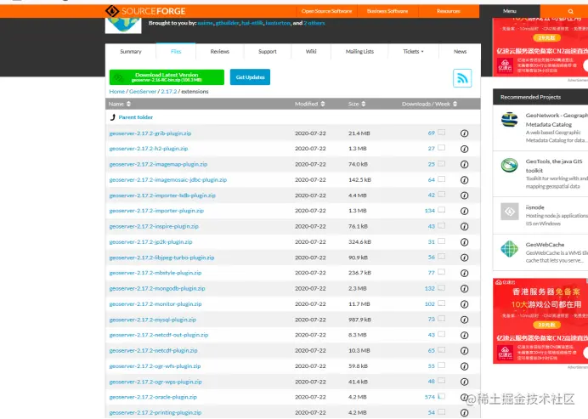The height and width of the screenshot is (419, 588).
Task: Switch to the Summary tab
Action: (x=131, y=51)
